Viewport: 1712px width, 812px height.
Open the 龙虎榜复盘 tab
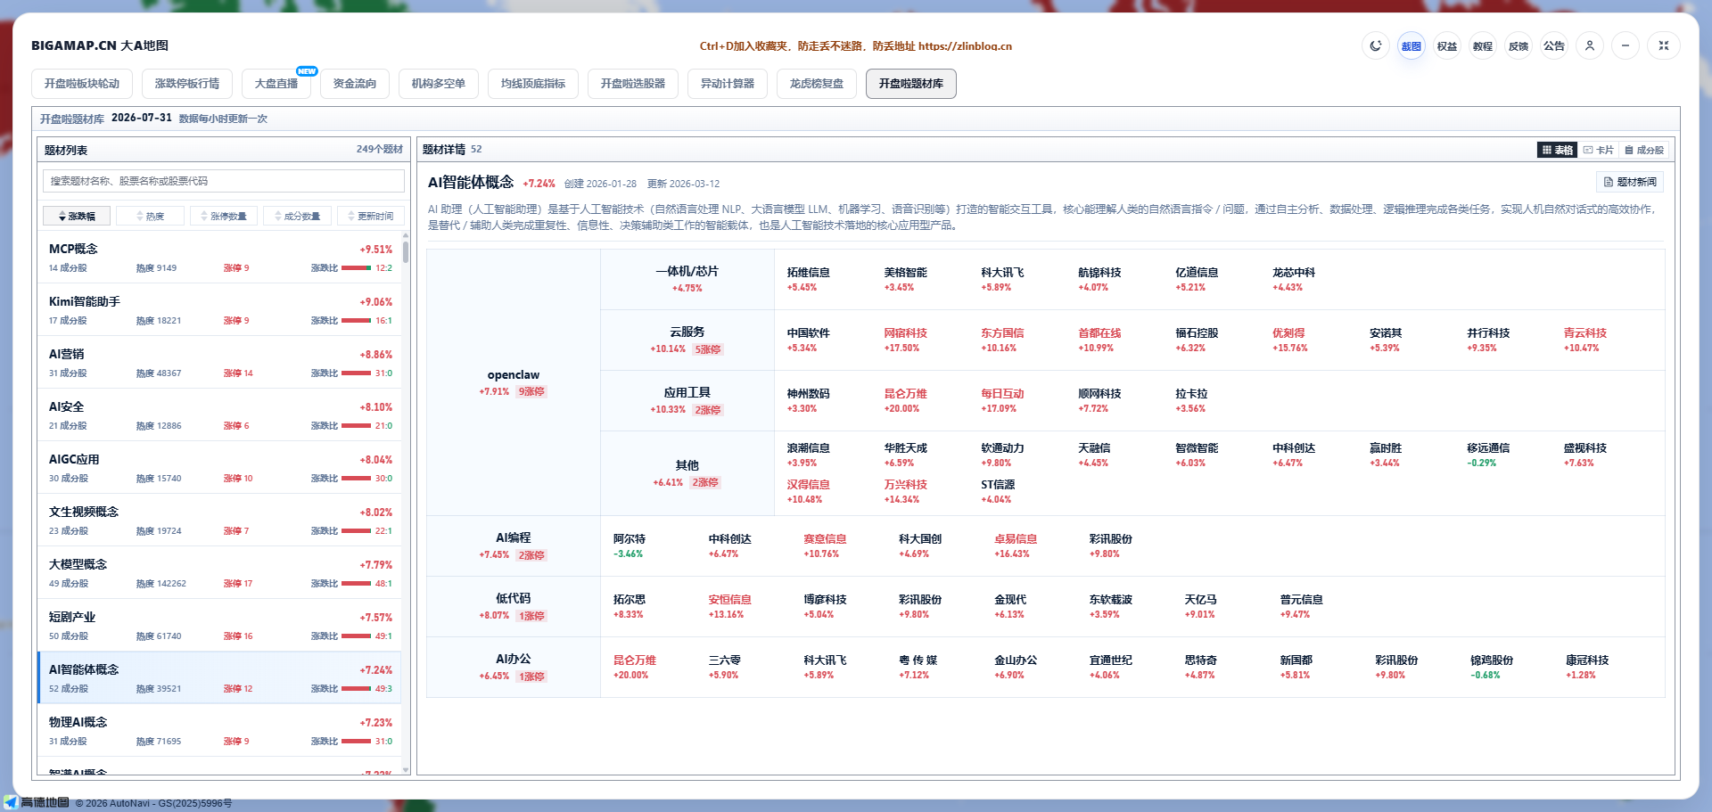pos(817,84)
